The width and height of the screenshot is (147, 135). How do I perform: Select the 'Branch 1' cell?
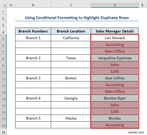33,38
